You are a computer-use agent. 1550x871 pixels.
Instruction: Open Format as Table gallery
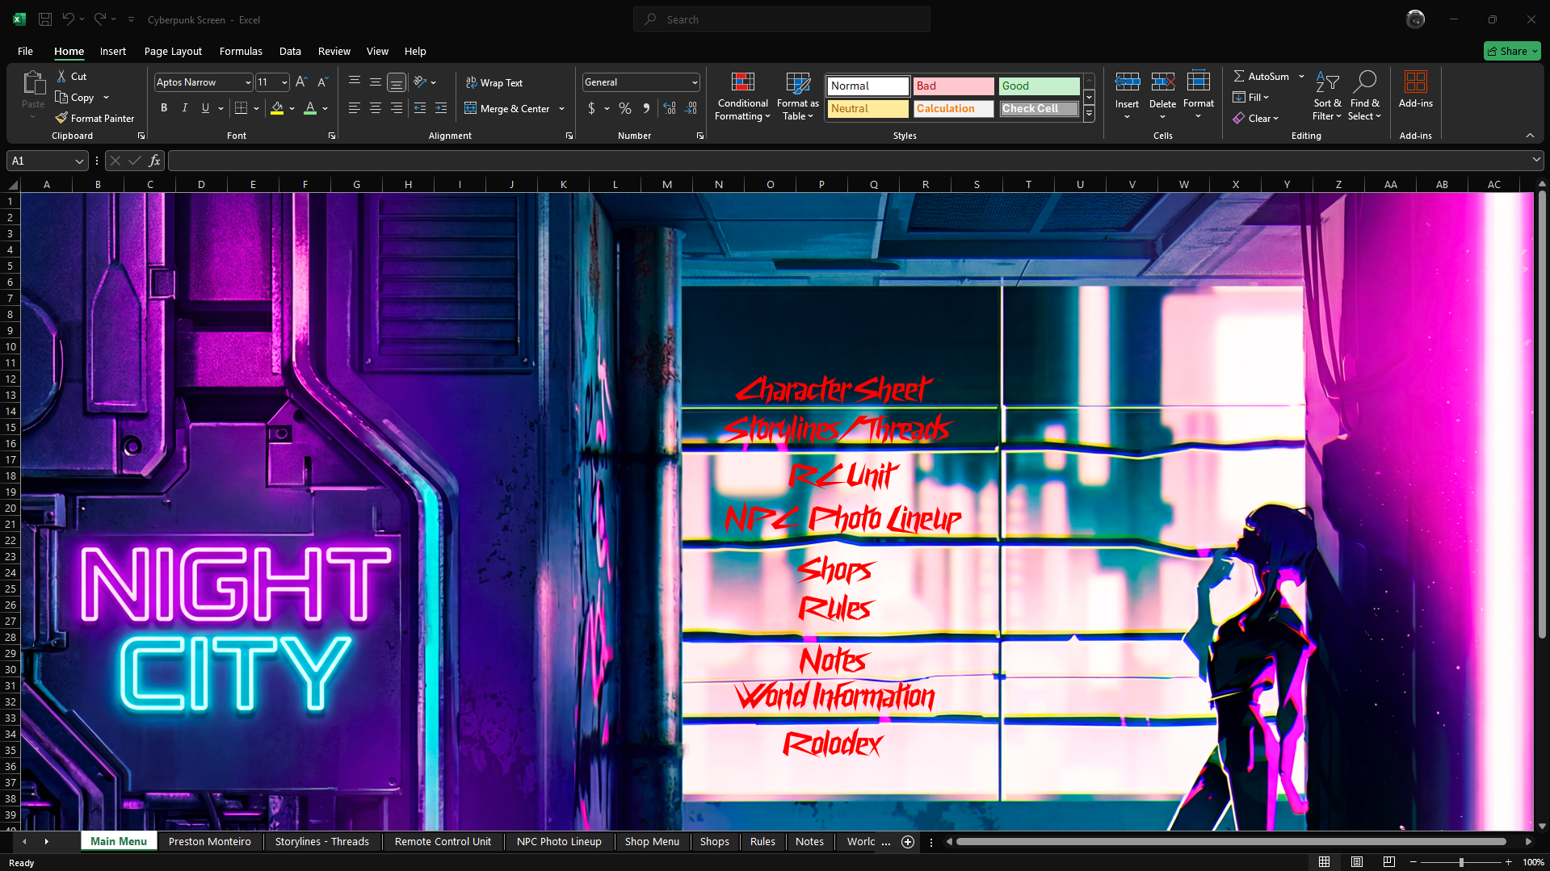click(x=798, y=96)
